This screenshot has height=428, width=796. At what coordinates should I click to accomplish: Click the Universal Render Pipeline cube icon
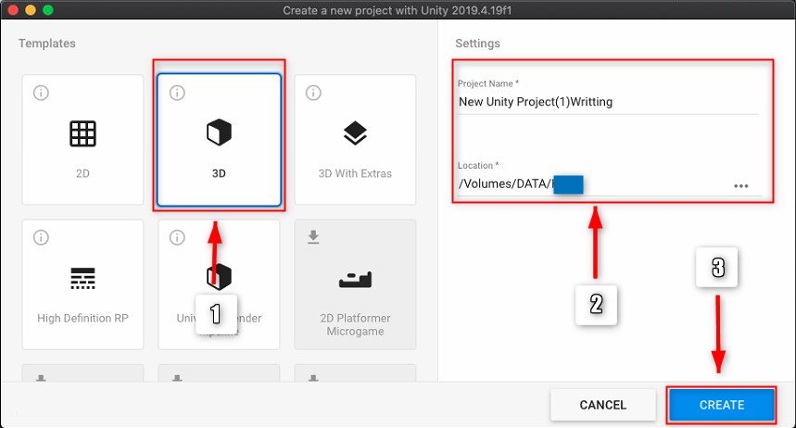(219, 277)
